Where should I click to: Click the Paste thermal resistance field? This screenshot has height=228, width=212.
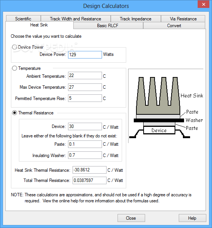pos(85,144)
